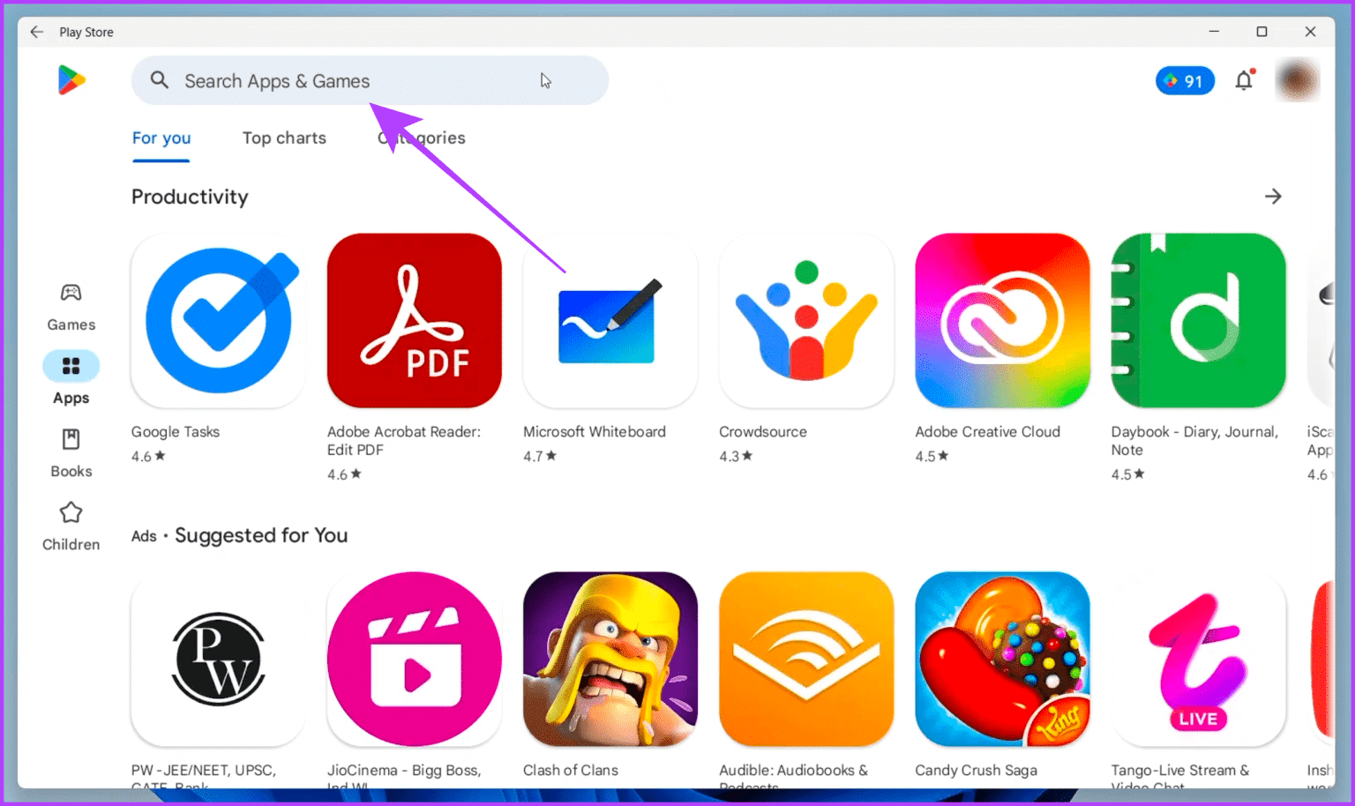Image resolution: width=1355 pixels, height=806 pixels.
Task: Open the Books sidebar section
Action: pos(71,453)
